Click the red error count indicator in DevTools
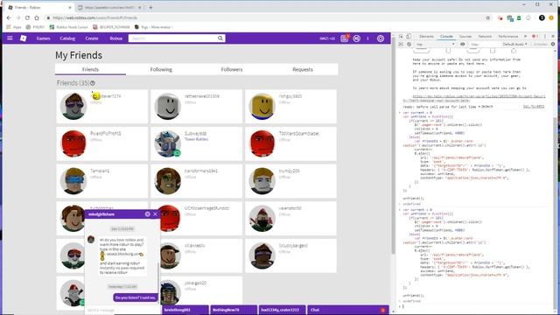Screen dimensions: 560x315 [535, 37]
